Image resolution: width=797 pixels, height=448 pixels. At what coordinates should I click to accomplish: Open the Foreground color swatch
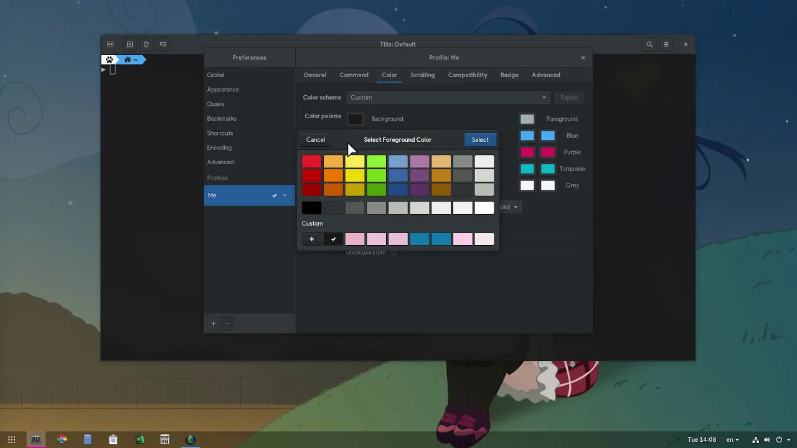pyautogui.click(x=527, y=119)
